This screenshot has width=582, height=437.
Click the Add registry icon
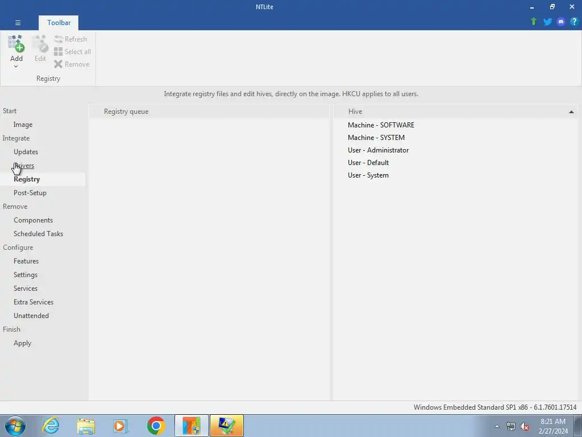(16, 44)
